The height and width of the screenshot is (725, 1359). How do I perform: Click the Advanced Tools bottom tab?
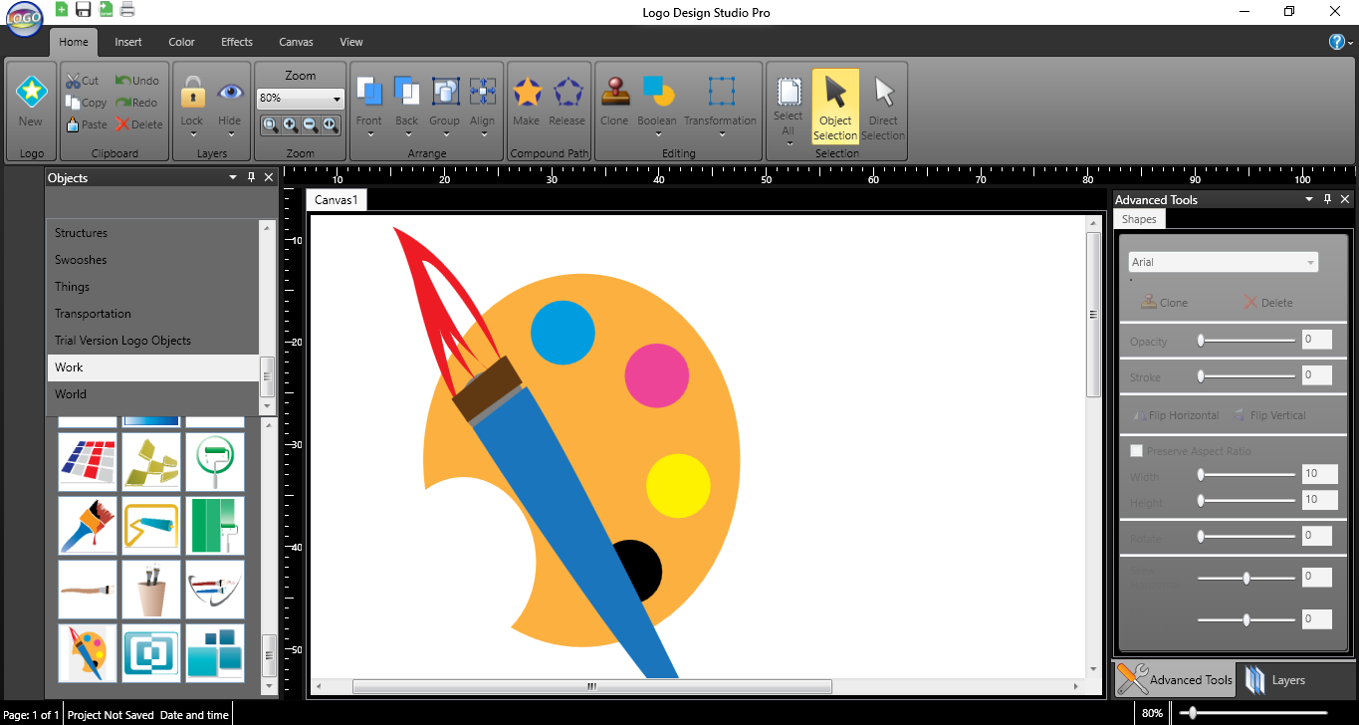[x=1175, y=680]
